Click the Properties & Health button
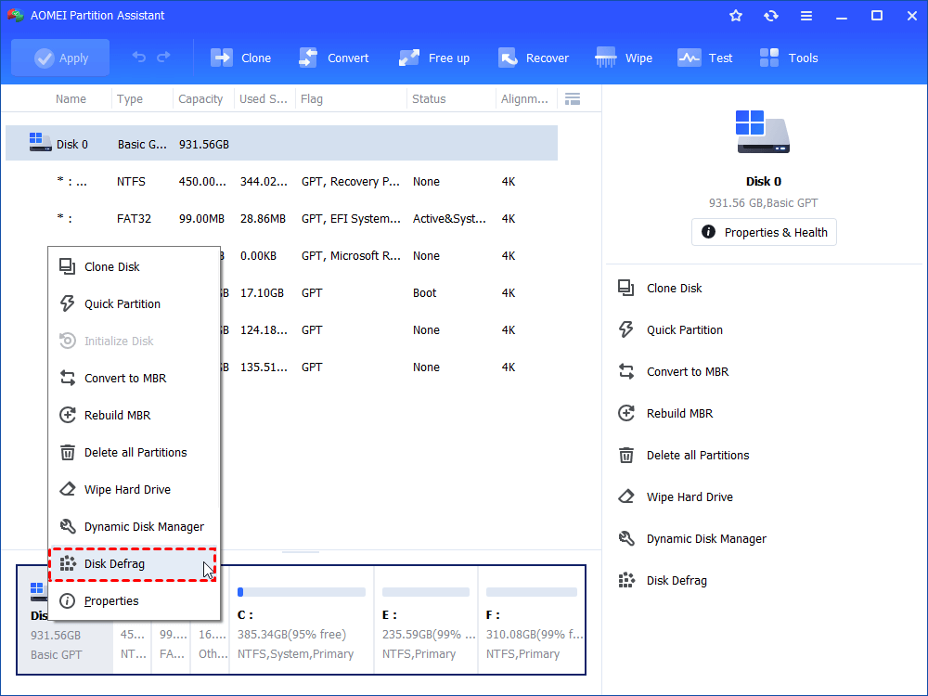 click(764, 232)
